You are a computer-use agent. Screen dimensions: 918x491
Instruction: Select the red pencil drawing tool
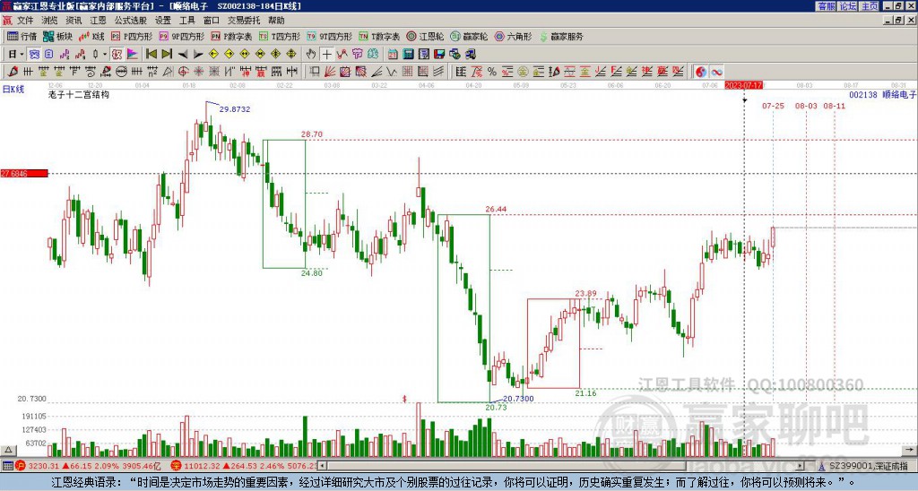click(12, 72)
